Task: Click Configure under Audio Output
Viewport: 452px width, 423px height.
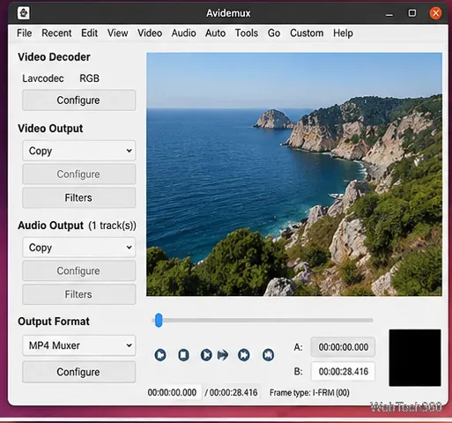Action: click(x=79, y=271)
